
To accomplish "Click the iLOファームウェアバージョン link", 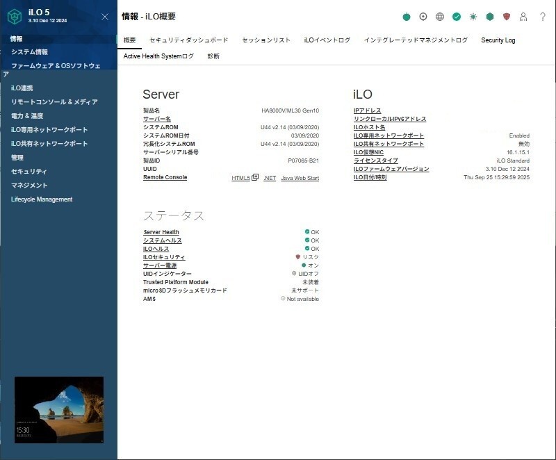I will coord(391,169).
